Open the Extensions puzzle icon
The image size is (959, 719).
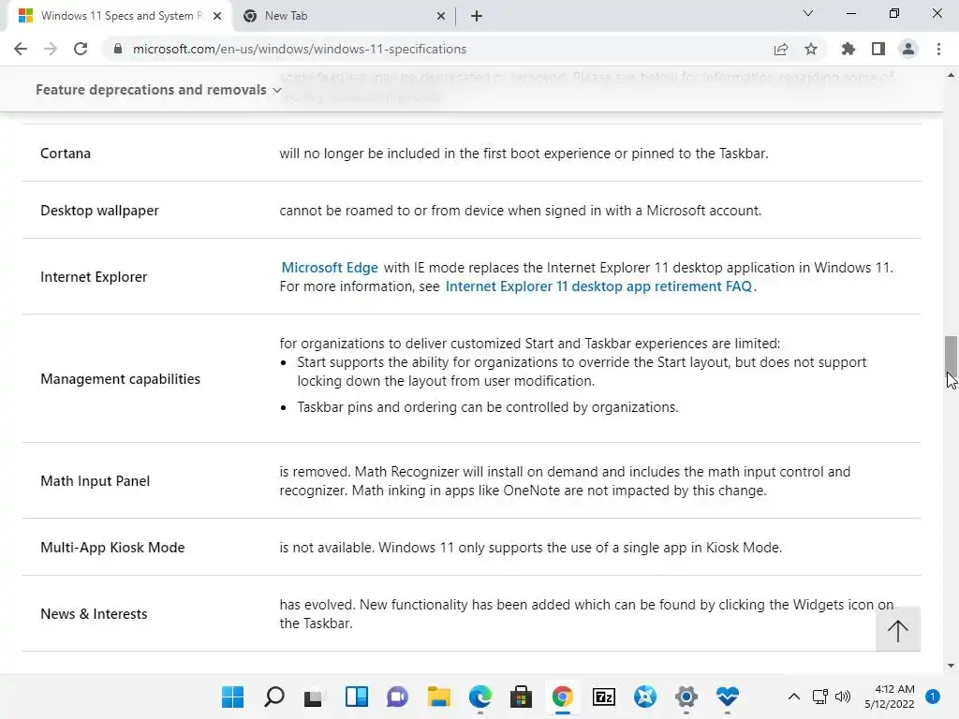(x=848, y=49)
